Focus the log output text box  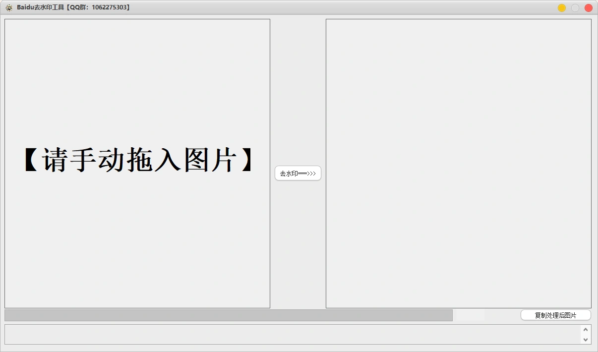pyautogui.click(x=293, y=334)
